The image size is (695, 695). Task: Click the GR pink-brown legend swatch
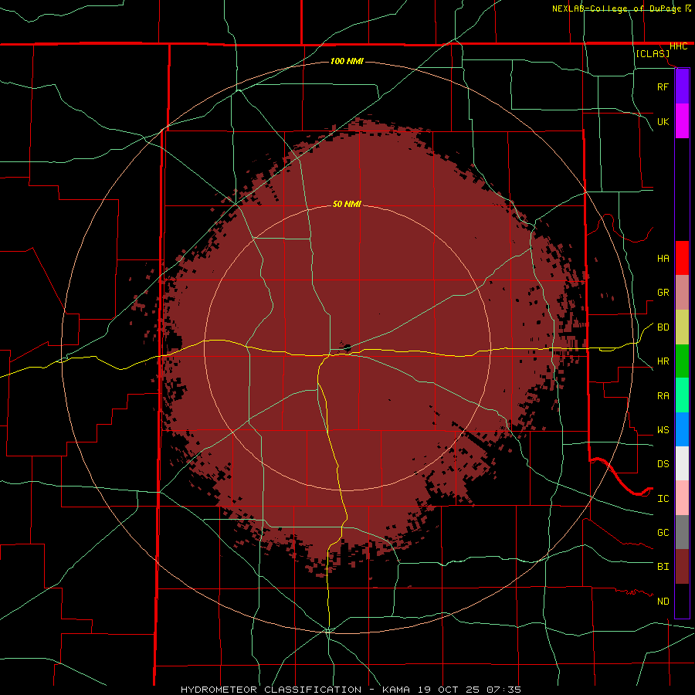coord(682,293)
